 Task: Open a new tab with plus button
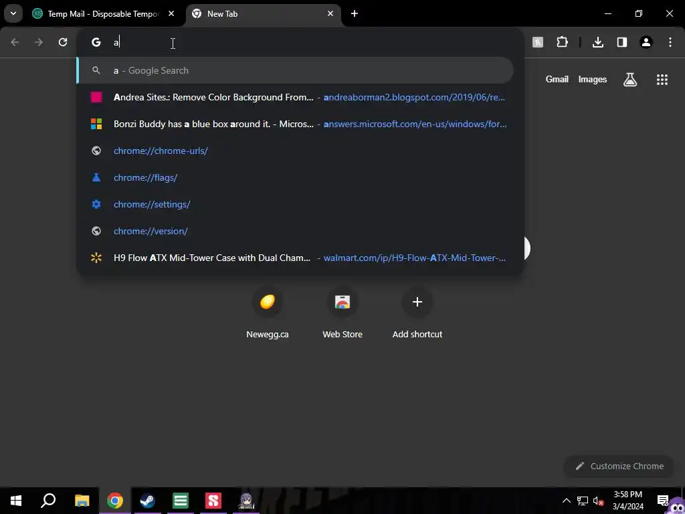tap(355, 13)
